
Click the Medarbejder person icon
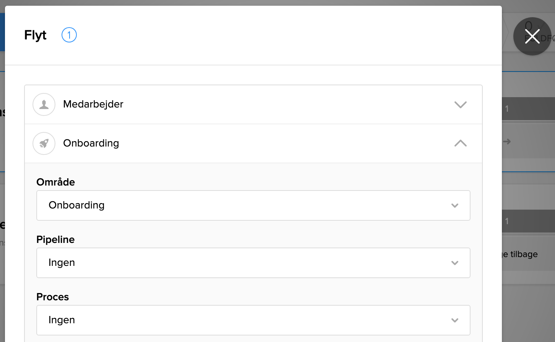[x=44, y=104]
